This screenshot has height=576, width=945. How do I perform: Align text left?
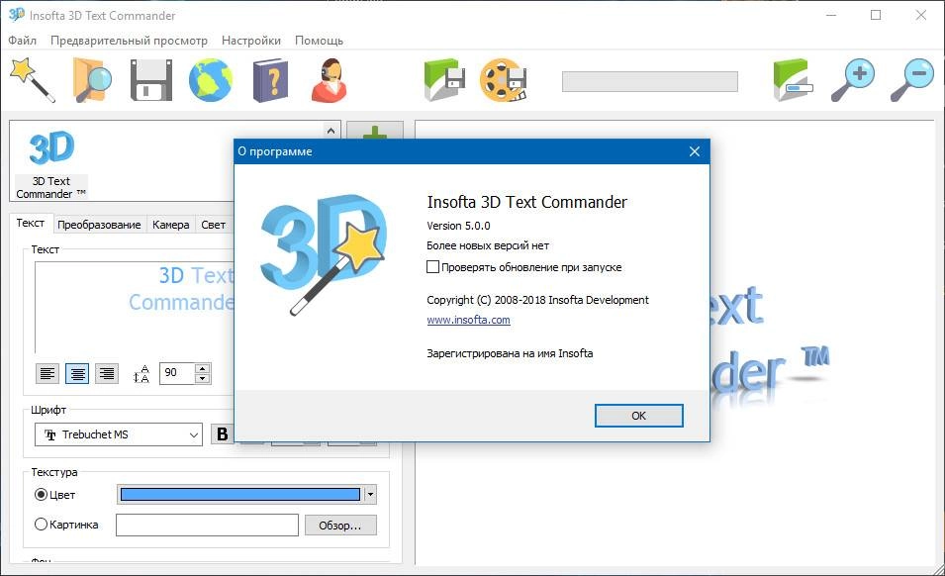(x=47, y=373)
